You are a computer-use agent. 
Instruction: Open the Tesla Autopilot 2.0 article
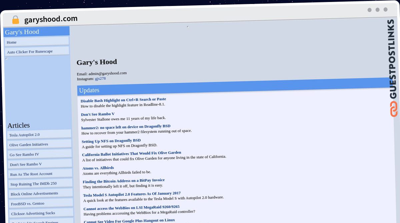click(39, 134)
